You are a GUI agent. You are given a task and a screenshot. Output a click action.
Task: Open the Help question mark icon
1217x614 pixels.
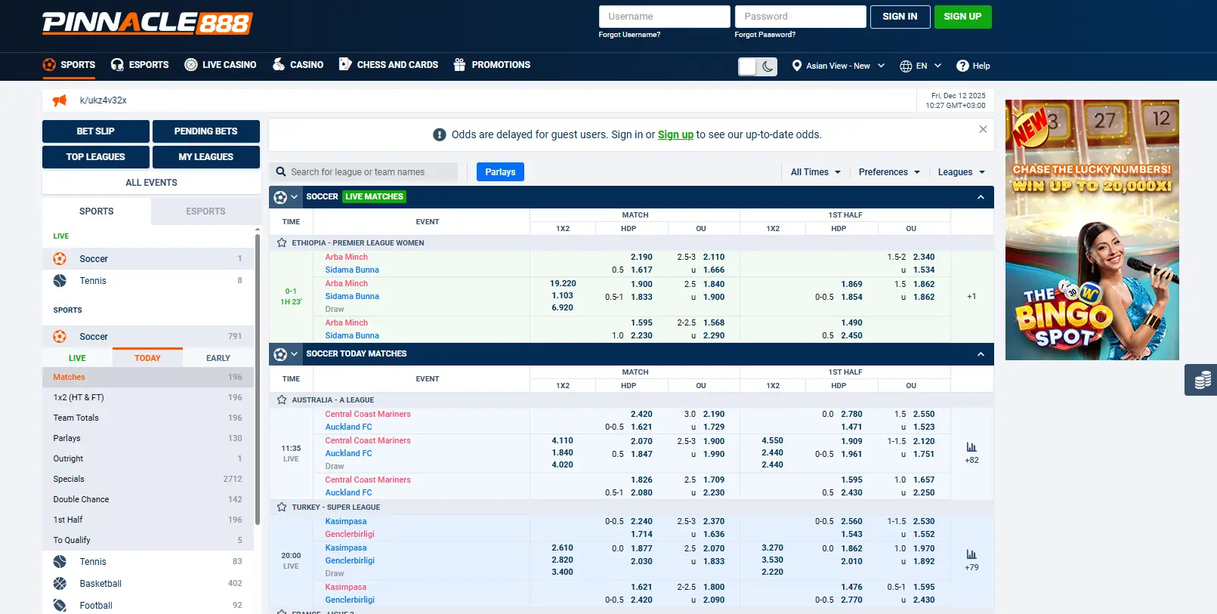coord(962,66)
